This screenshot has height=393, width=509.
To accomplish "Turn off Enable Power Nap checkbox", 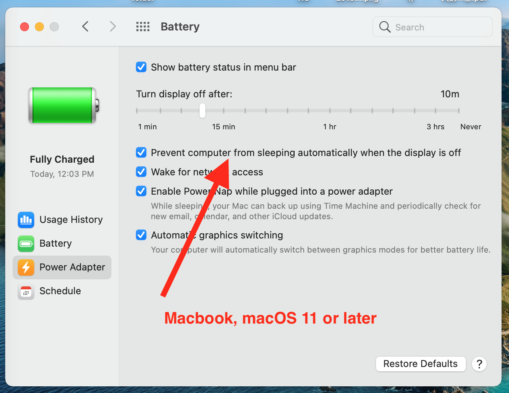I will click(141, 191).
